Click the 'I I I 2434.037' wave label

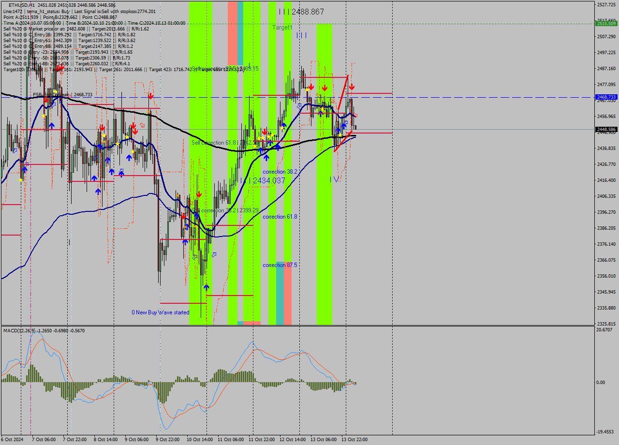point(263,180)
